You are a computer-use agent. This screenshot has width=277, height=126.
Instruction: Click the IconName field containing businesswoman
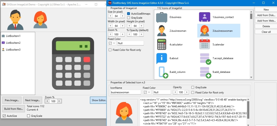[x=126, y=92]
